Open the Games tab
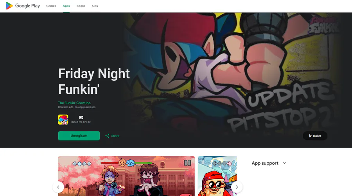Screen dimensions: 352x196 coord(51,6)
